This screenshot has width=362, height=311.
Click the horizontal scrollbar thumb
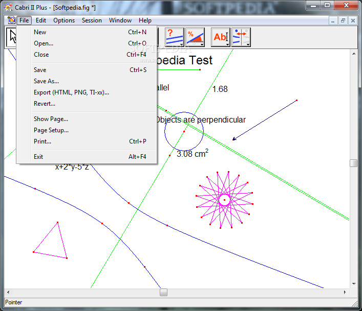click(x=163, y=292)
